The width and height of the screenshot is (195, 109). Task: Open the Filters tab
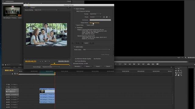coord(75,43)
